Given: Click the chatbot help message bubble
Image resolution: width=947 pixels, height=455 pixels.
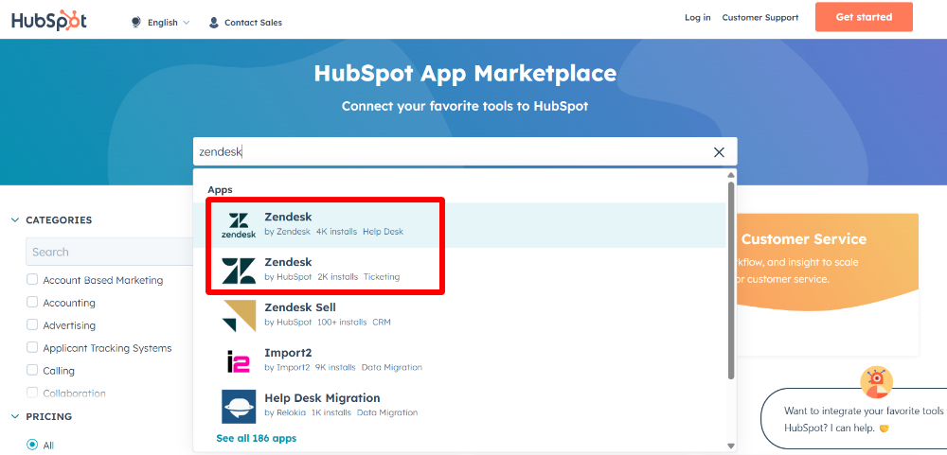Looking at the screenshot, I should pyautogui.click(x=854, y=419).
